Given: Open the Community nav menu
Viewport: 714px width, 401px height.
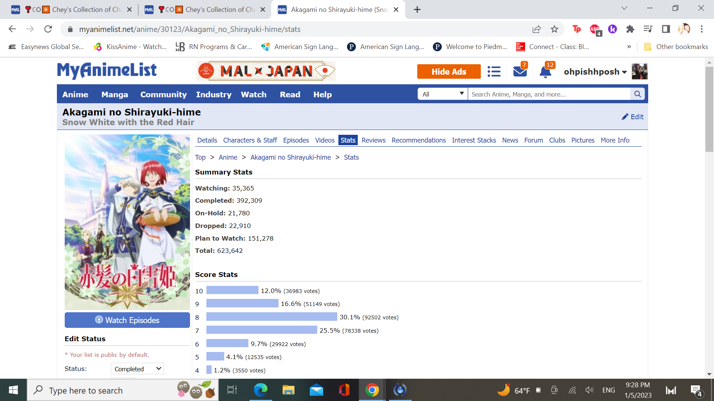Looking at the screenshot, I should coord(163,94).
